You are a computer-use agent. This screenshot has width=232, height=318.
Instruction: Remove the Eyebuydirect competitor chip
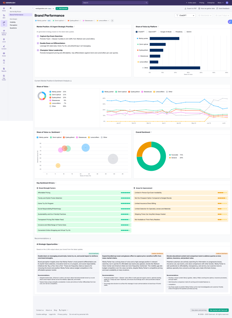[x=80, y=21]
